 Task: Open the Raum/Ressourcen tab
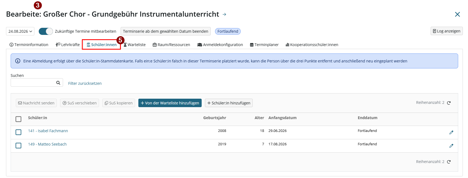pos(171,45)
